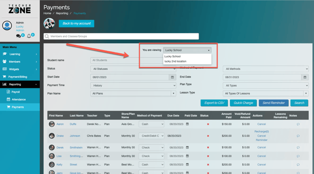
Task: Click the red X status for Drake Johnson
Action: (x=208, y=136)
